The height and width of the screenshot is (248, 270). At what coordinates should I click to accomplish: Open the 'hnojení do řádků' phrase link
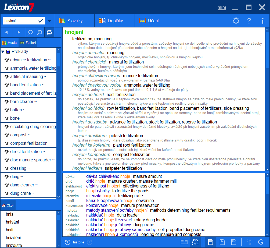pos(88,108)
